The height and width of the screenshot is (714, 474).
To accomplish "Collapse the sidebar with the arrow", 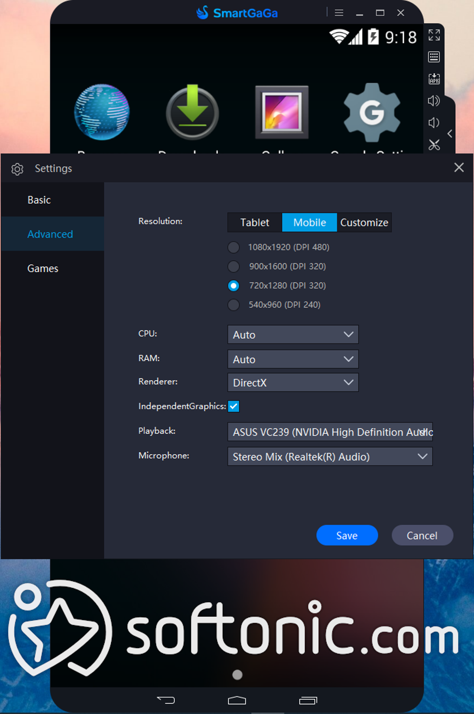I will click(x=450, y=134).
